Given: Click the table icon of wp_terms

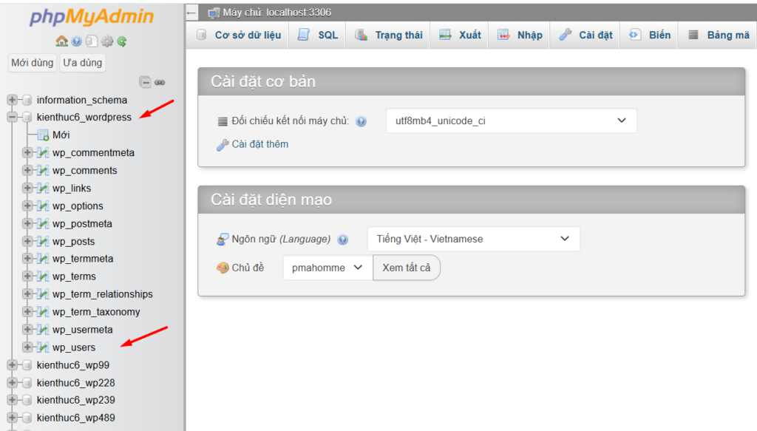Looking at the screenshot, I should (x=43, y=276).
